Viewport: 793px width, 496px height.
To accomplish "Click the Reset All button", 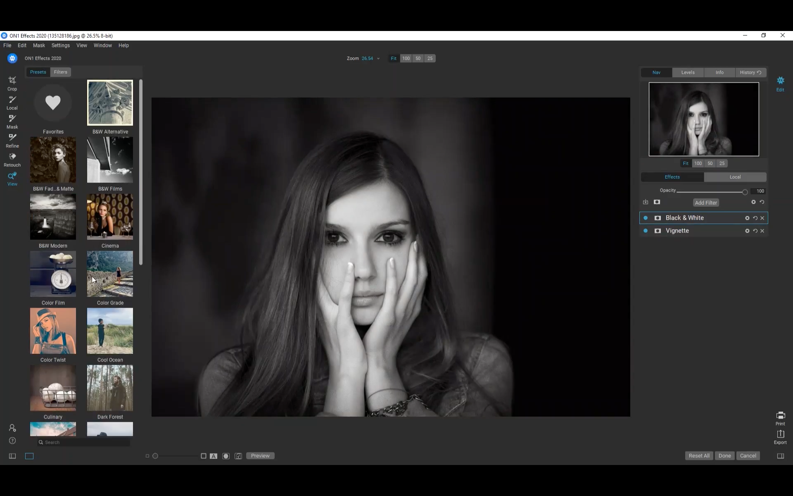I will pos(699,455).
